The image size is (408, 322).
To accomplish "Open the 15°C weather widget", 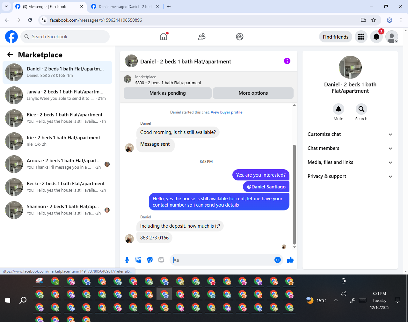I will click(316, 300).
